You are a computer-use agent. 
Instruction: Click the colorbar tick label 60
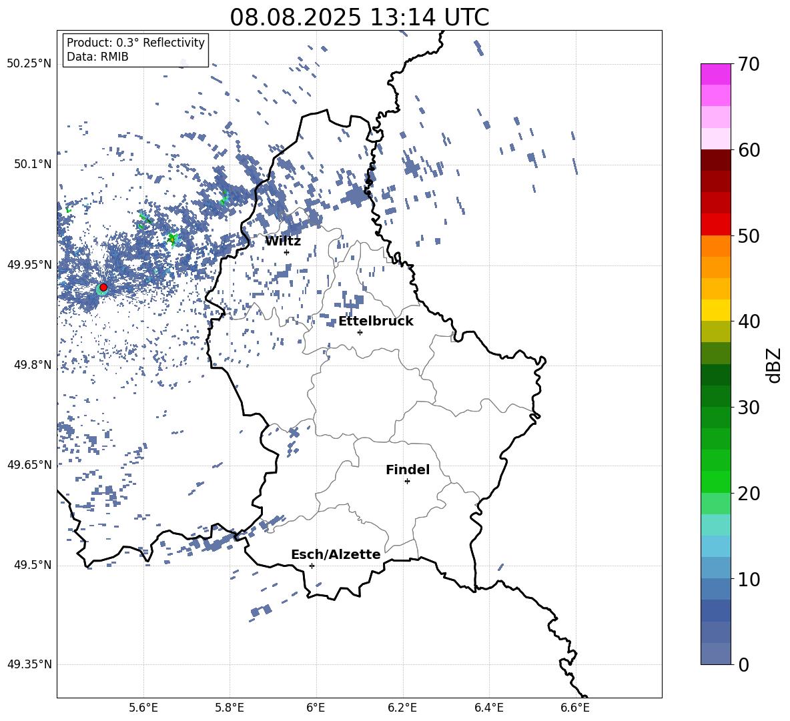[x=749, y=150]
